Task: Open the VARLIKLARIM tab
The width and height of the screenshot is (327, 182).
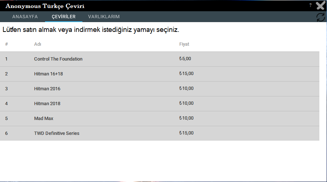Action: coord(104,17)
